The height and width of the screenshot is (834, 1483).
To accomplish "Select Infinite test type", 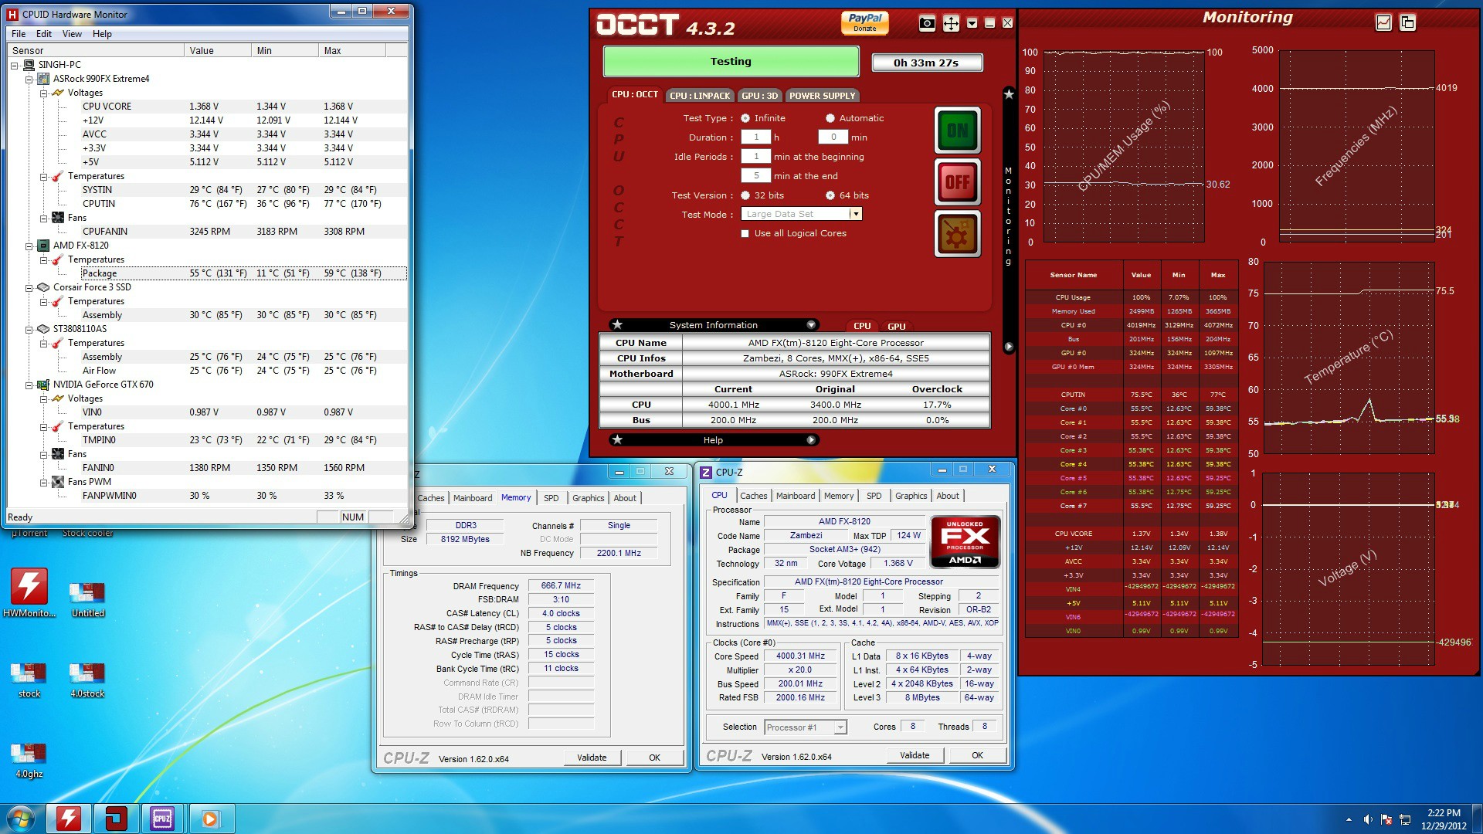I will pos(745,118).
